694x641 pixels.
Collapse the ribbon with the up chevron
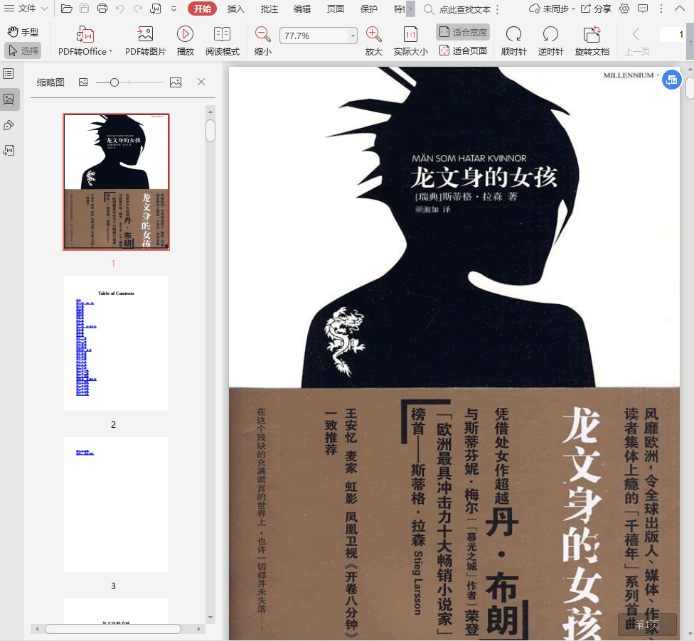click(679, 9)
